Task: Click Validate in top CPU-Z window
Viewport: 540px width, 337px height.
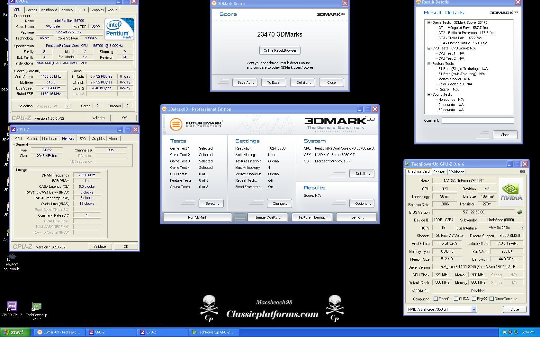Action: [x=98, y=118]
